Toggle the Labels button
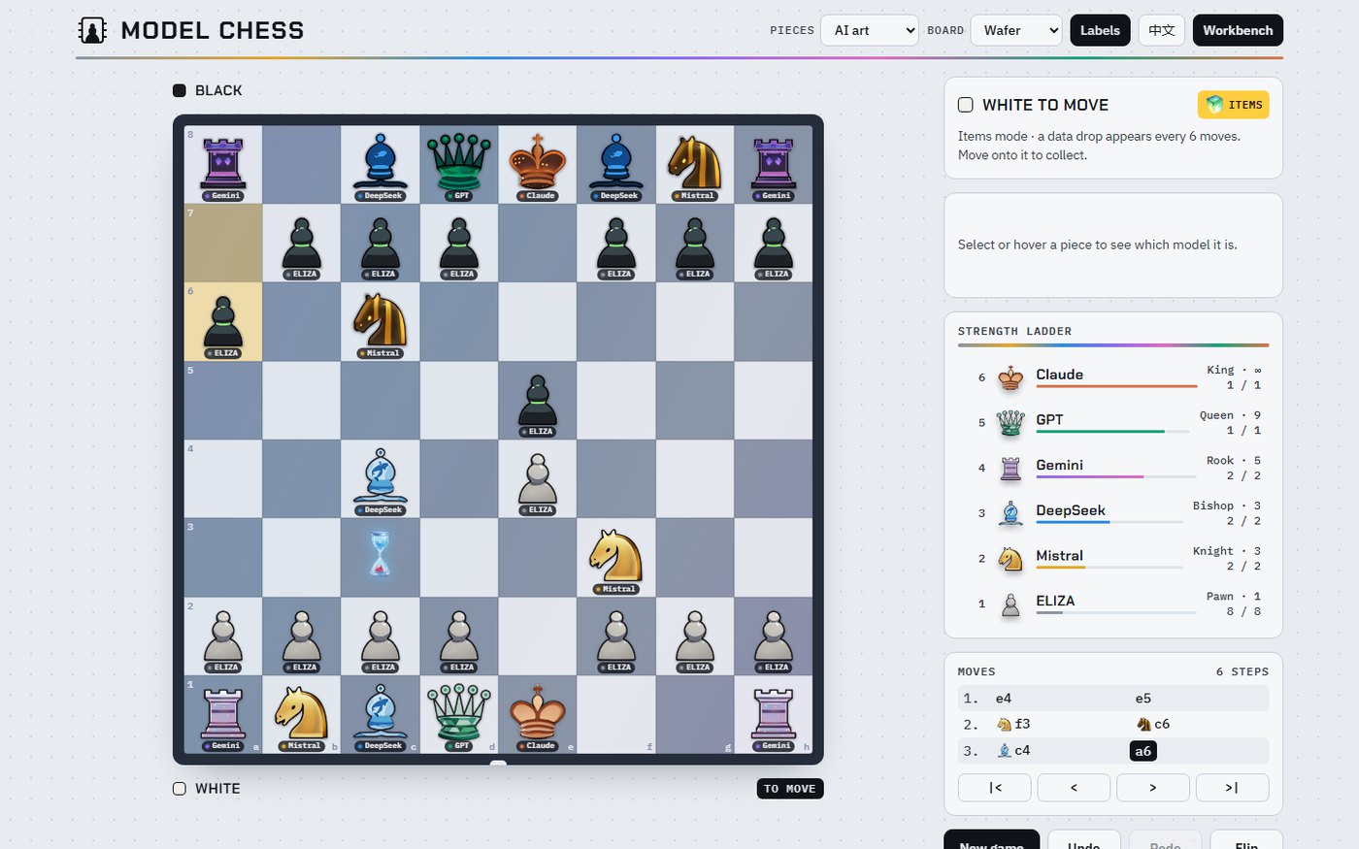This screenshot has height=849, width=1359. click(x=1100, y=30)
